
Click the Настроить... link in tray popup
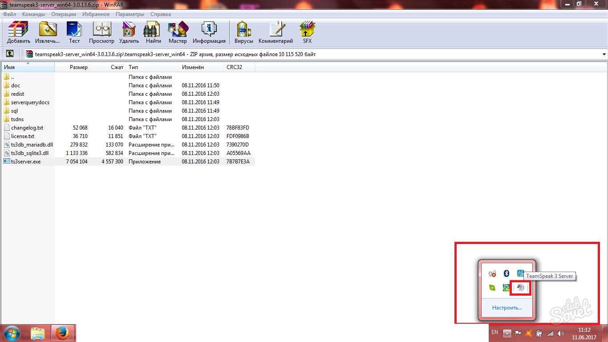click(507, 308)
